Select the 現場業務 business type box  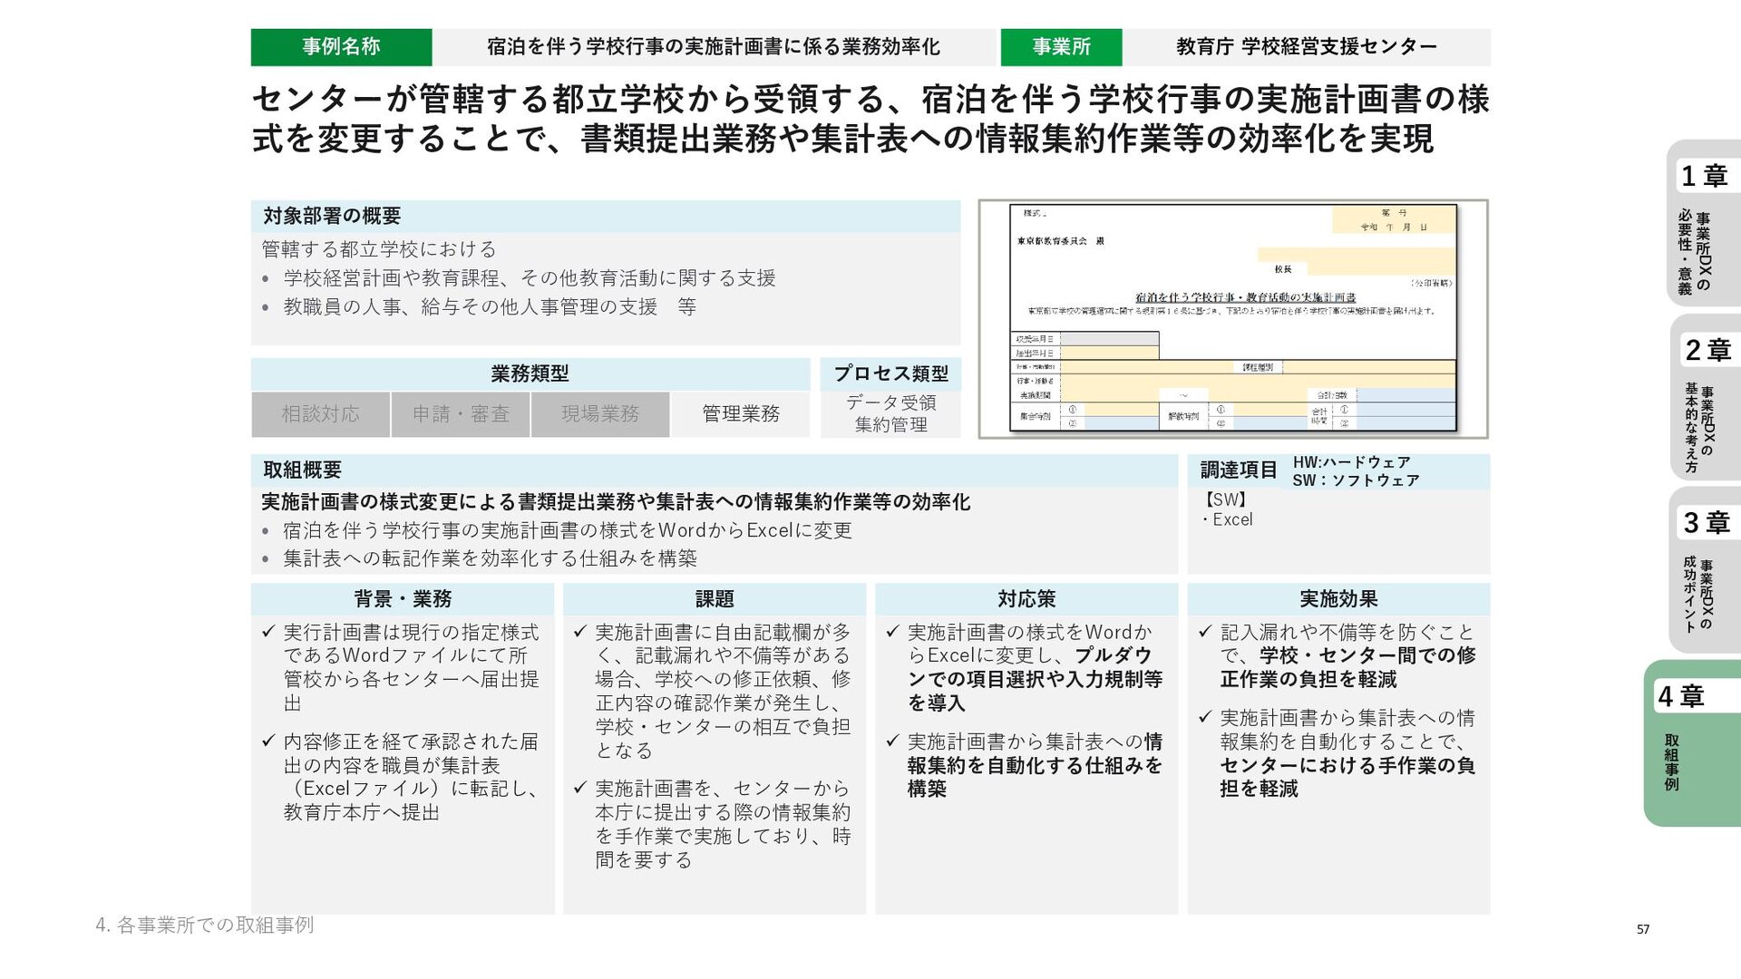[x=600, y=414]
